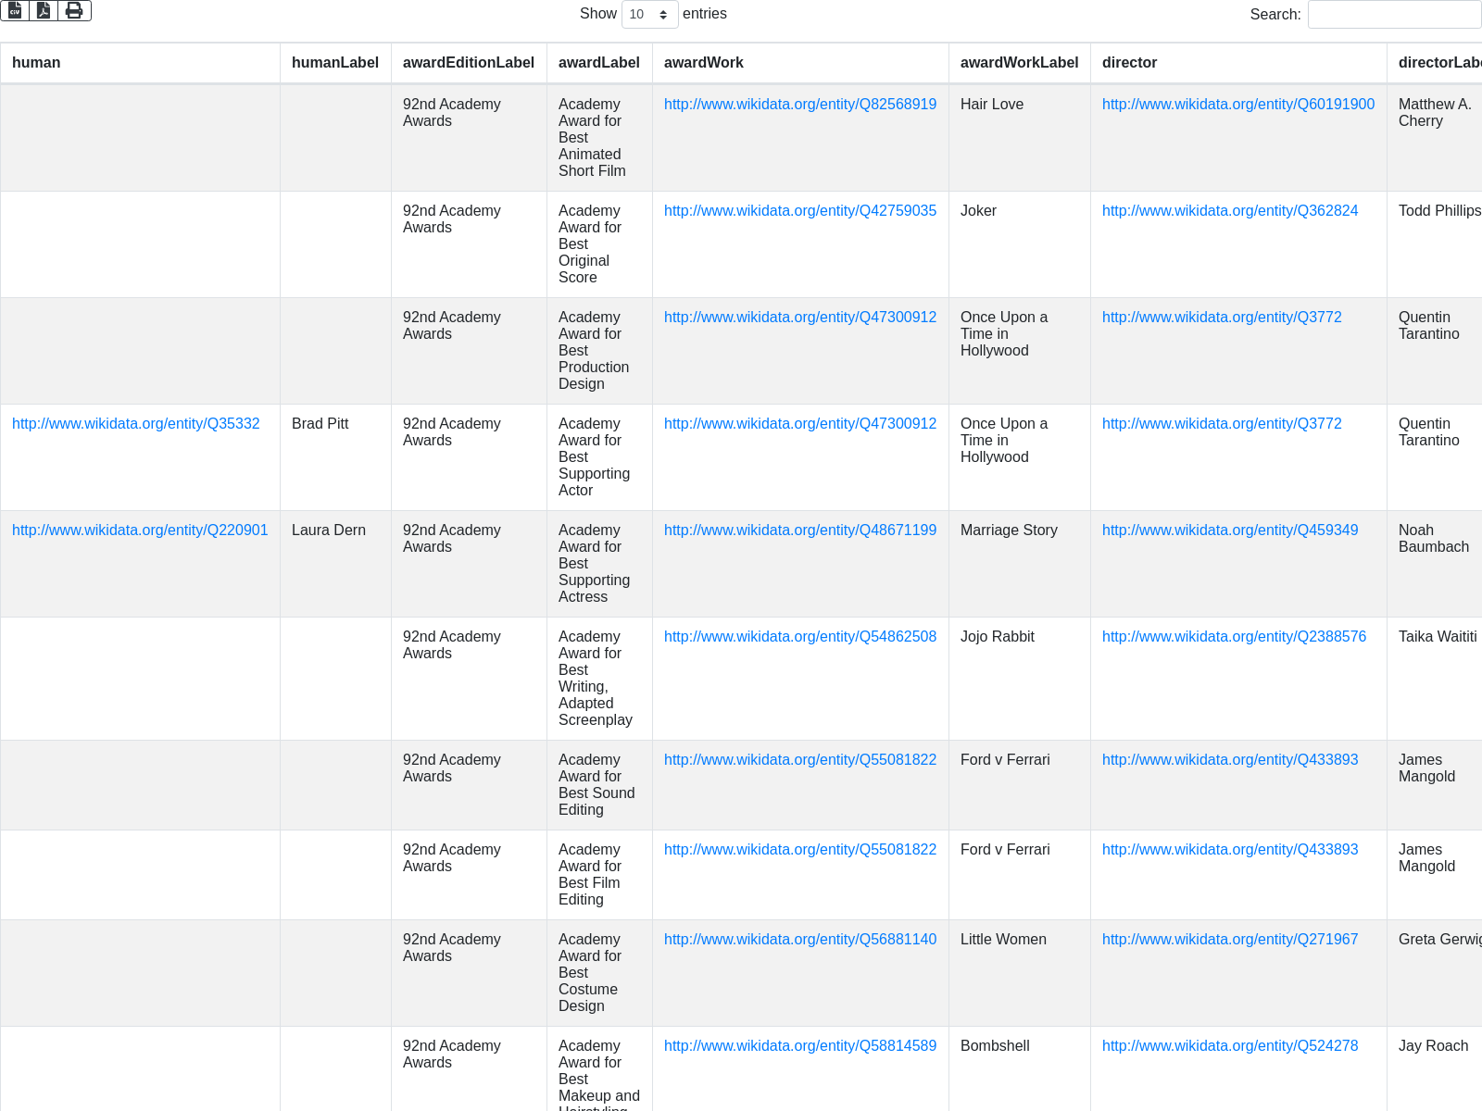Image resolution: width=1482 pixels, height=1111 pixels.
Task: Open Q47300912 link in Best Supporting Actor row
Action: [800, 424]
